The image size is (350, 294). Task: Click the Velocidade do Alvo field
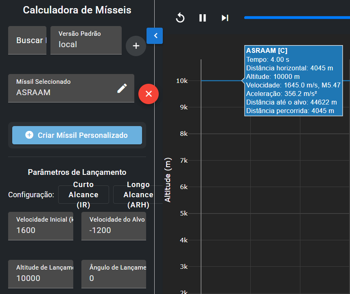pos(114,226)
